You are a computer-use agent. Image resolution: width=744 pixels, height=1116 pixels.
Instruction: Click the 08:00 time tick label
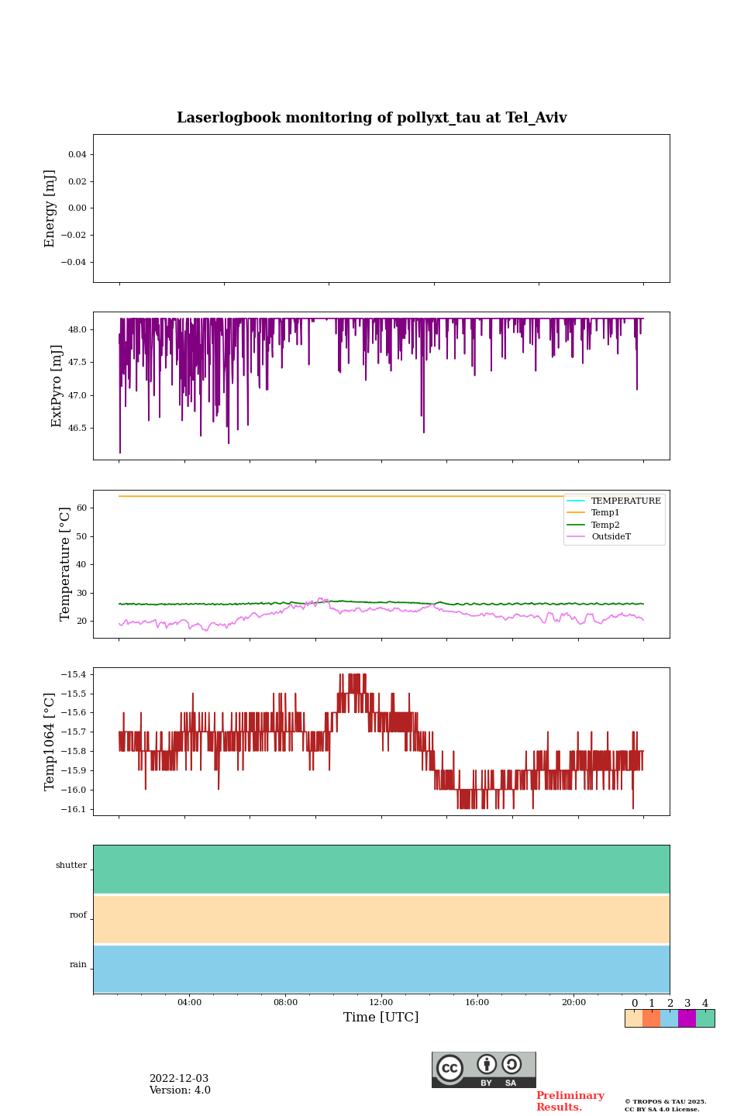pyautogui.click(x=285, y=1002)
